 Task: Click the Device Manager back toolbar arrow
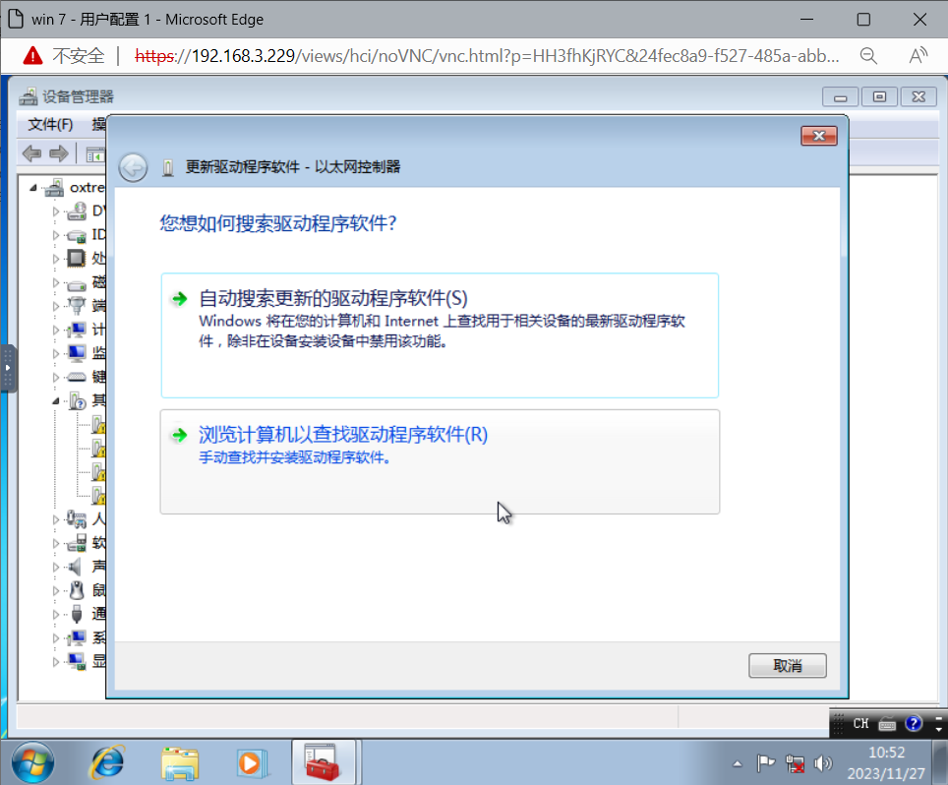31,152
